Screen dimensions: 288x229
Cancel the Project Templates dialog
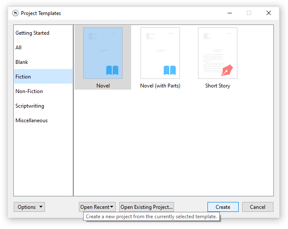(x=258, y=207)
